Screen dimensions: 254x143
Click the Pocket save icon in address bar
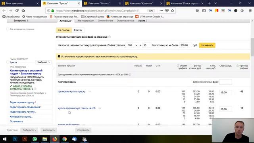pyautogui.click(x=167, y=11)
